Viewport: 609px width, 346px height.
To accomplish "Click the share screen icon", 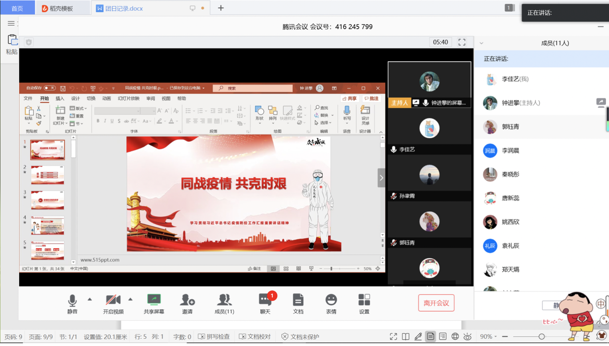I will pos(154,300).
